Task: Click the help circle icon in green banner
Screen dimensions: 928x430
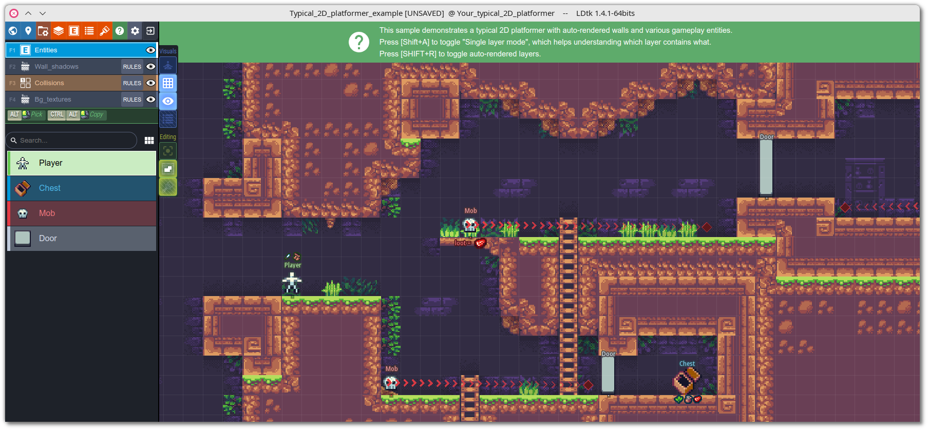Action: coord(359,42)
